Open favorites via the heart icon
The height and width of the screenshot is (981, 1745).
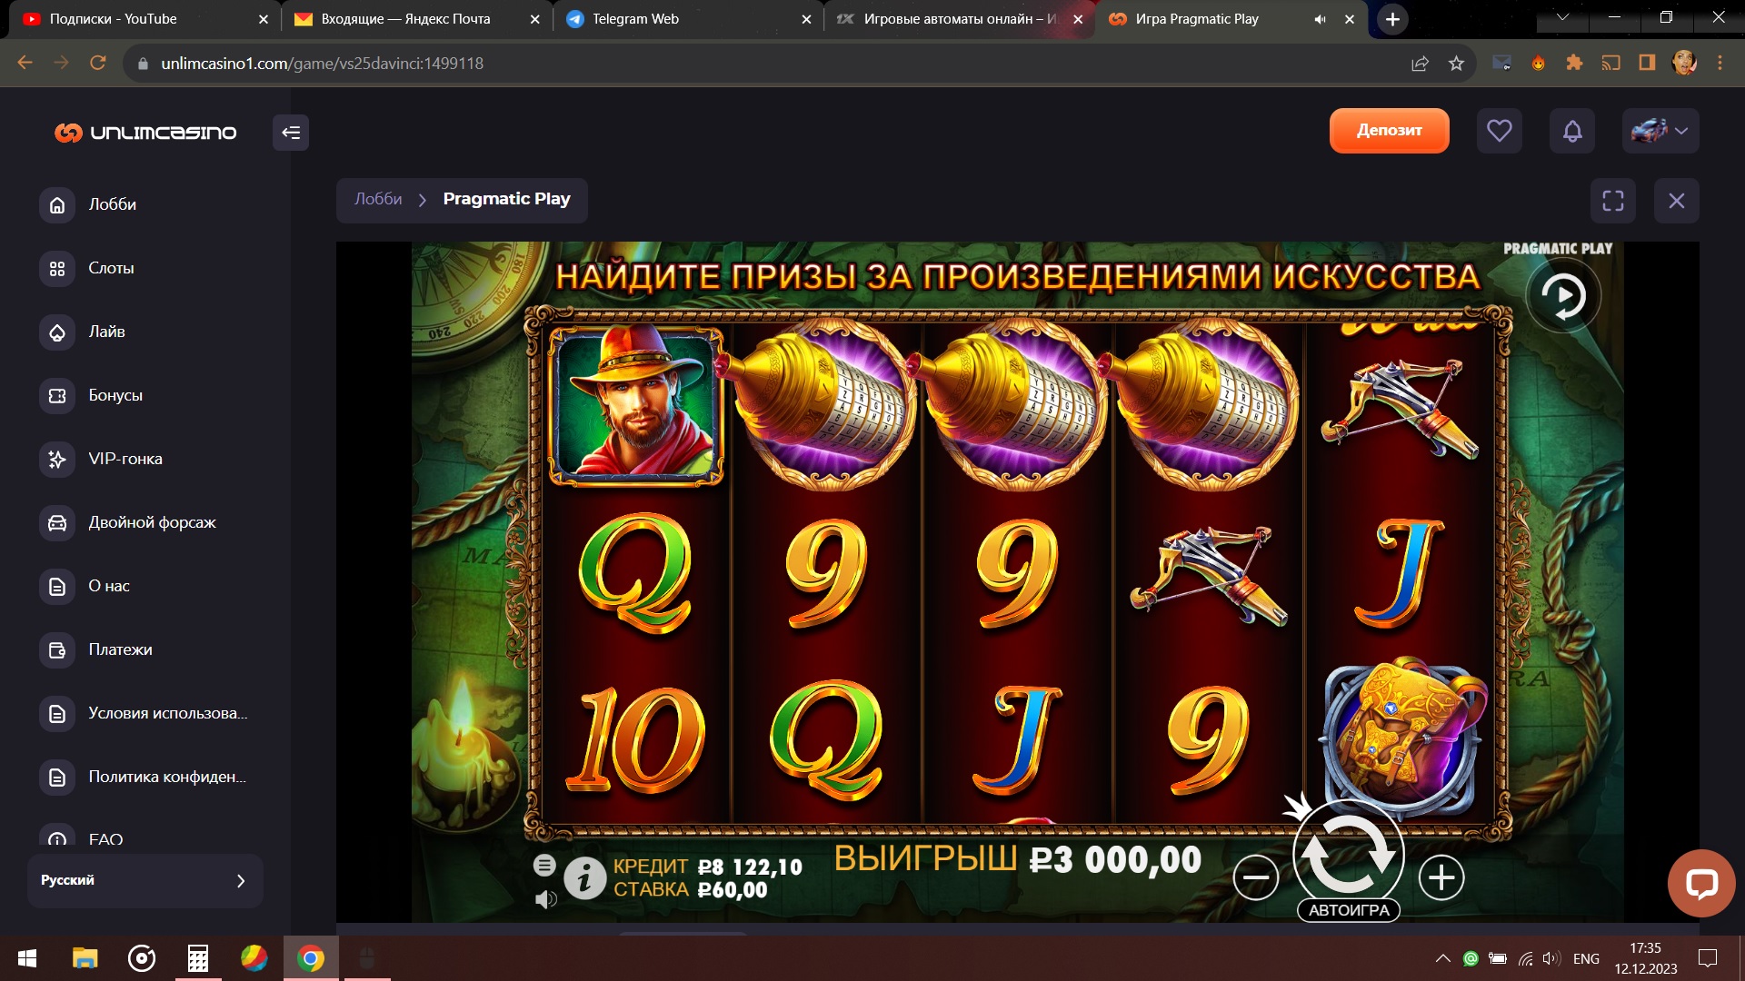pyautogui.click(x=1500, y=131)
